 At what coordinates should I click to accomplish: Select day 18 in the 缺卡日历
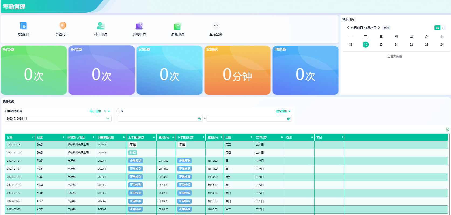(350, 45)
